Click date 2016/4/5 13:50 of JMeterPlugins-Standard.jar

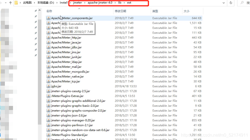125,135
